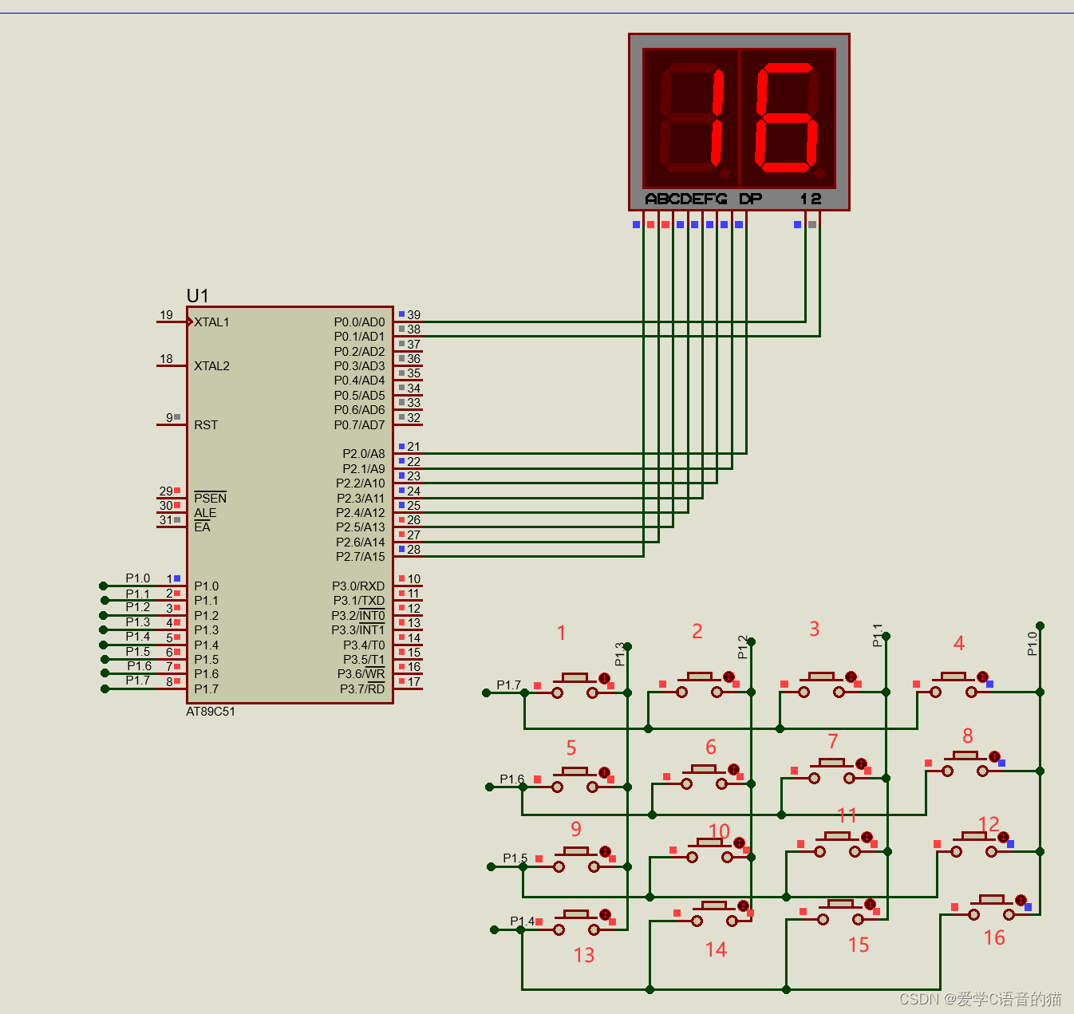Screen dimensions: 1074x1014
Task: Click the vertical P1.2 keypad column label
Action: [743, 647]
